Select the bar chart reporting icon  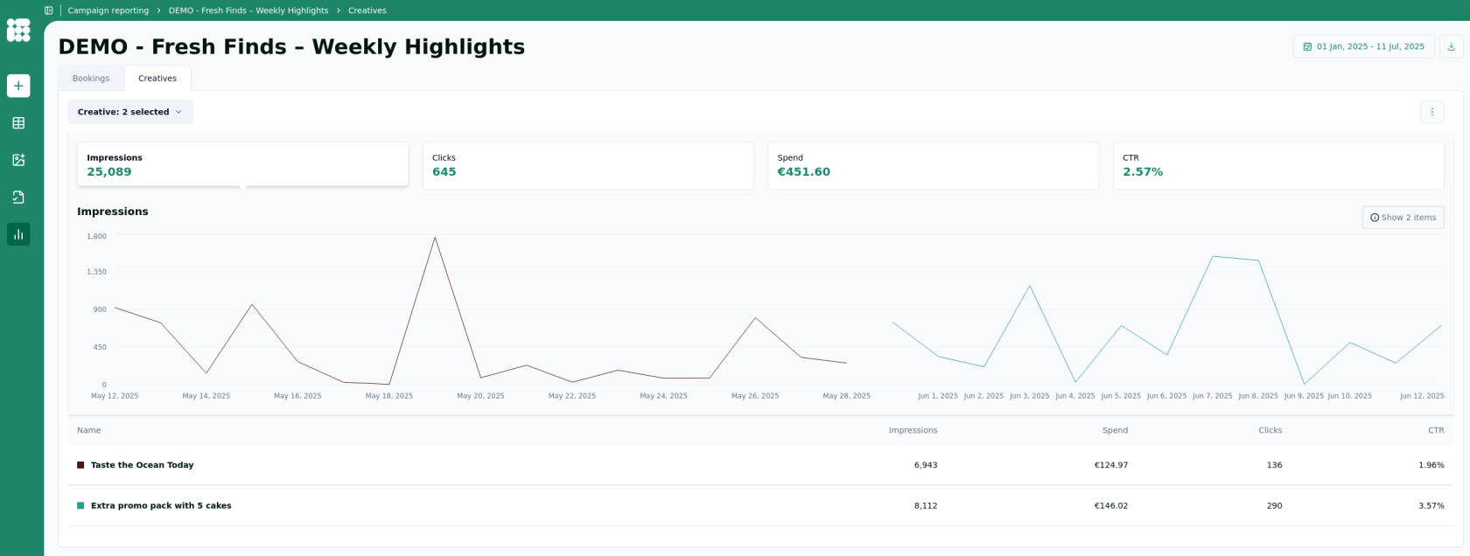(x=18, y=234)
